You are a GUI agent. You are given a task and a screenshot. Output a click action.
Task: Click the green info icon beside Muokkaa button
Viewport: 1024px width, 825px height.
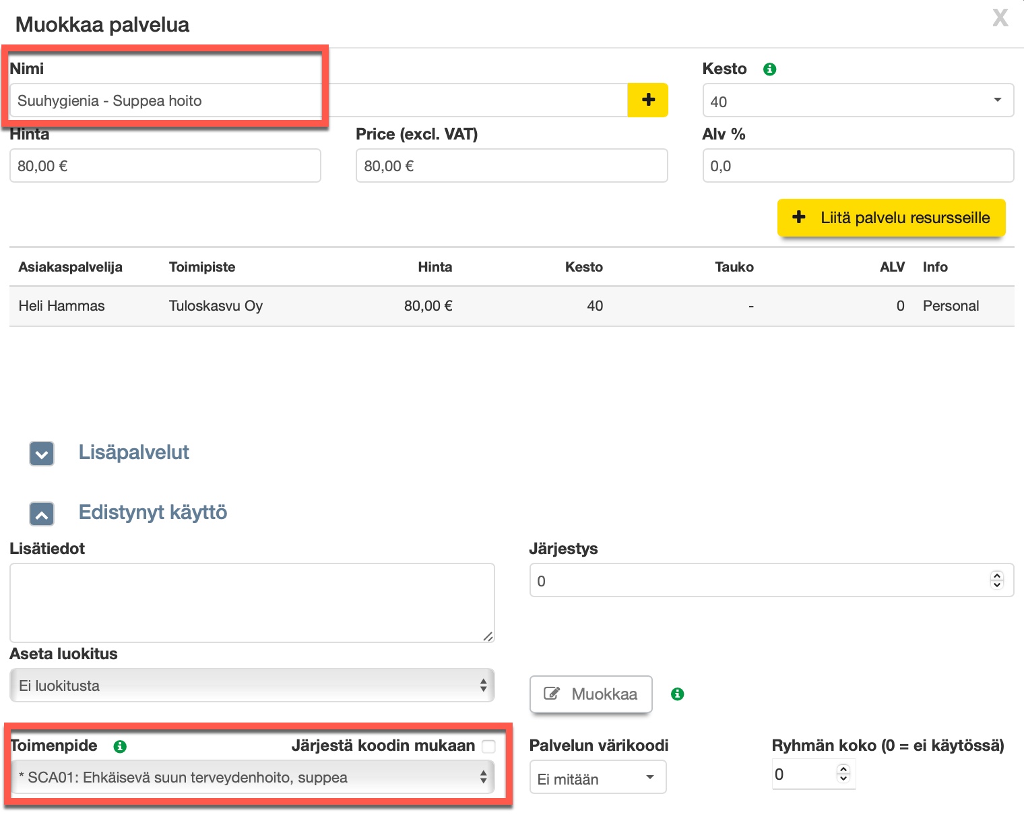678,694
